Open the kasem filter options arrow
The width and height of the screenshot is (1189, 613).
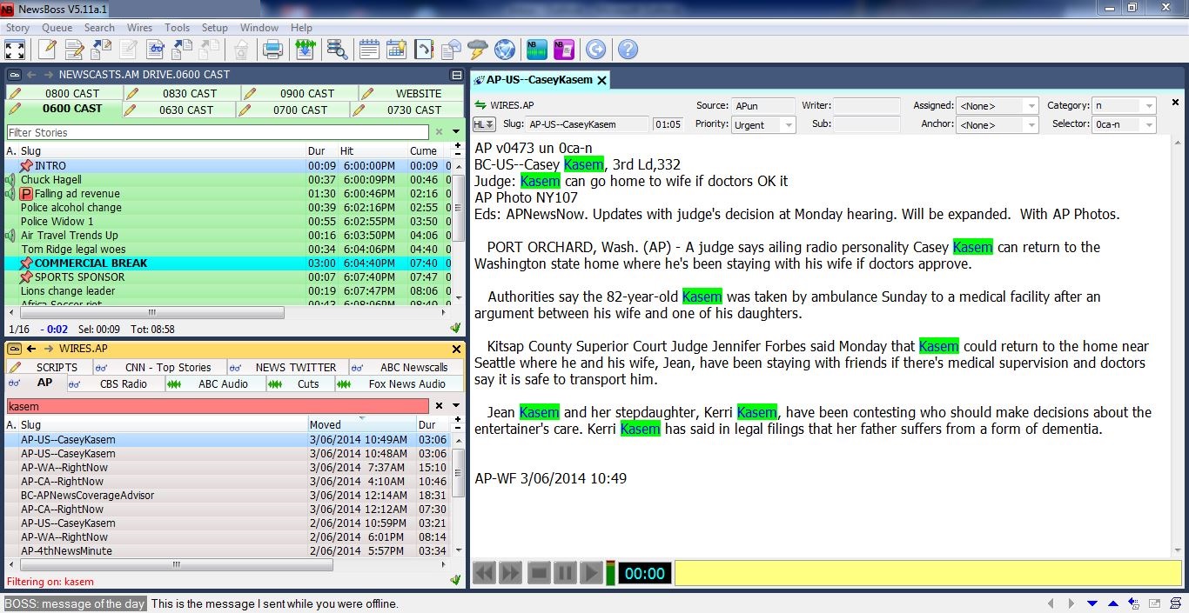point(455,406)
